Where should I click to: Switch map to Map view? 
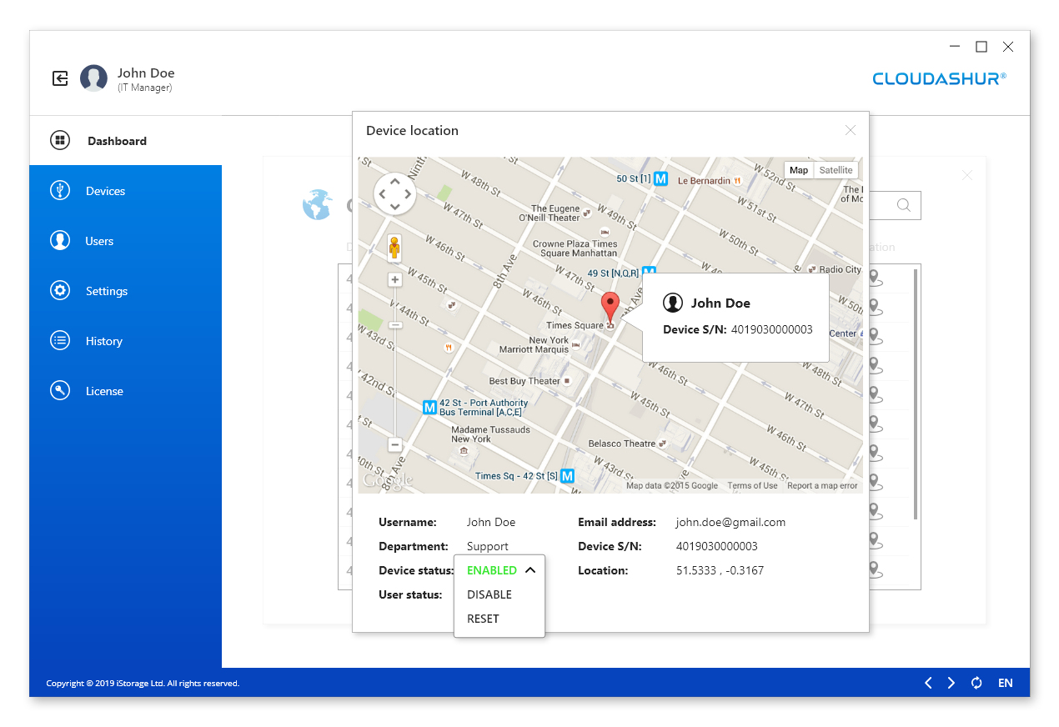[x=799, y=170]
